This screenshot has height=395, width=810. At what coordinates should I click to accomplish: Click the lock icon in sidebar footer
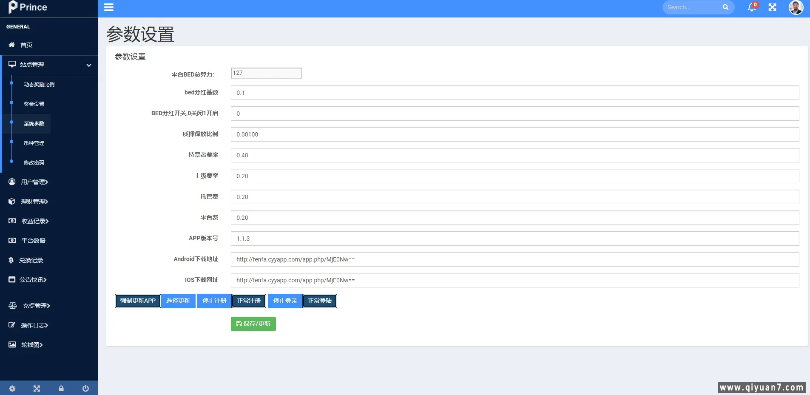(61, 388)
